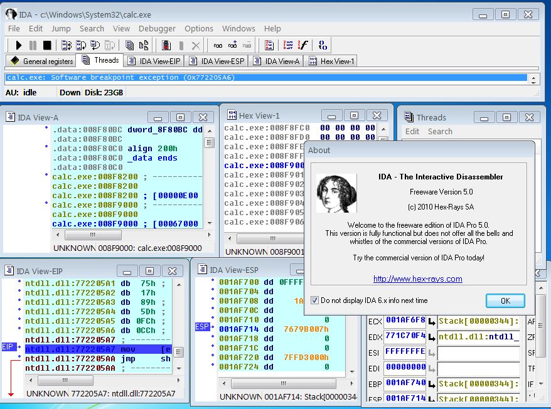Select jmp line at ntdll.dll:772205AA
Screen dimensions: 551x409
click(x=99, y=359)
